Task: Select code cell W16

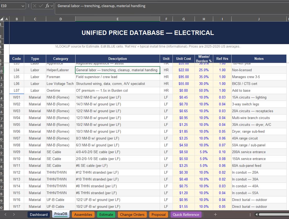Action: click(x=17, y=200)
